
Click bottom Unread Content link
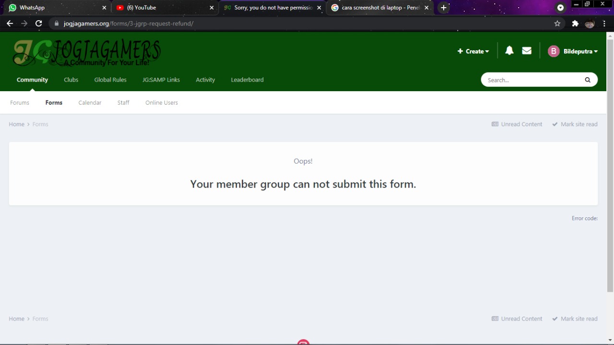517,319
